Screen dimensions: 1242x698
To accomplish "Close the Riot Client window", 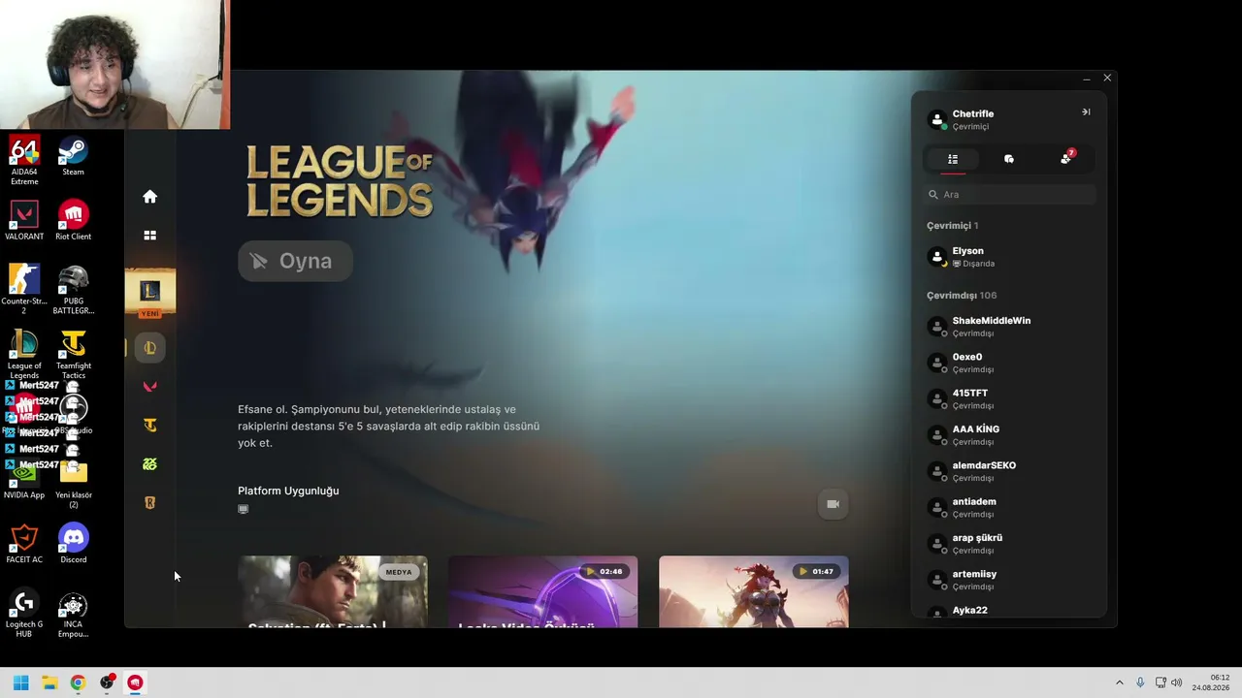I will click(x=1107, y=79).
